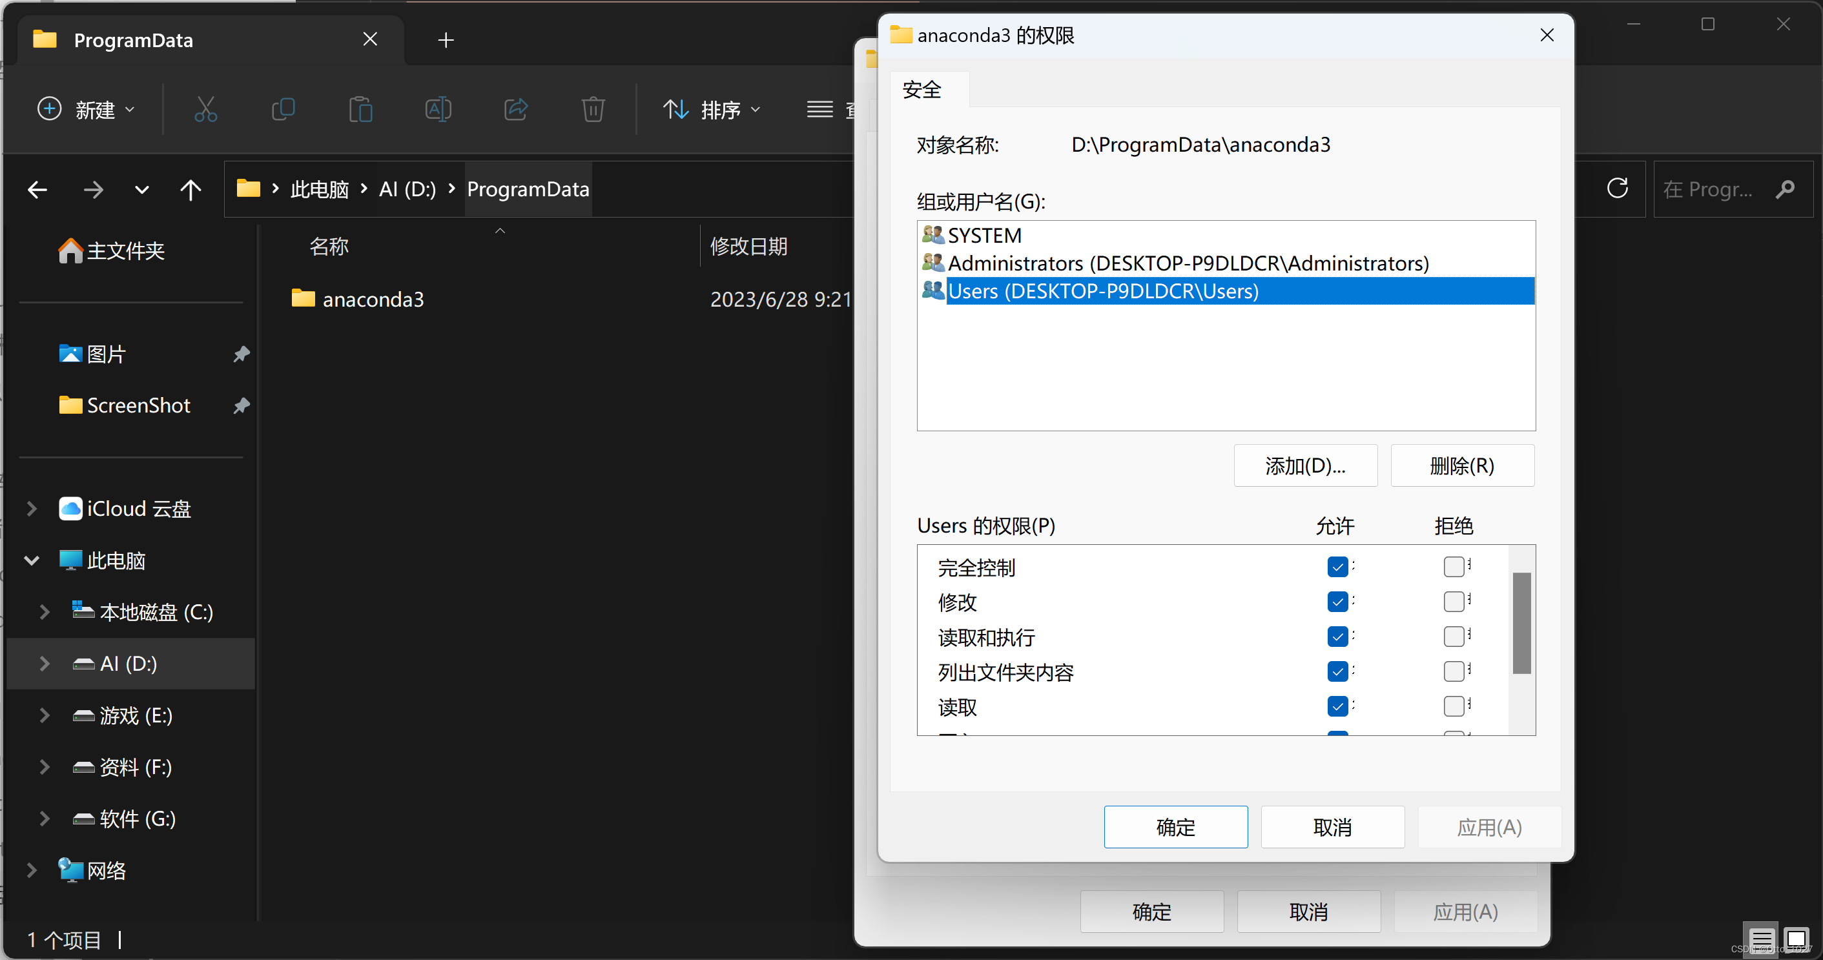Switch to details view icon in status bar

tap(1762, 941)
